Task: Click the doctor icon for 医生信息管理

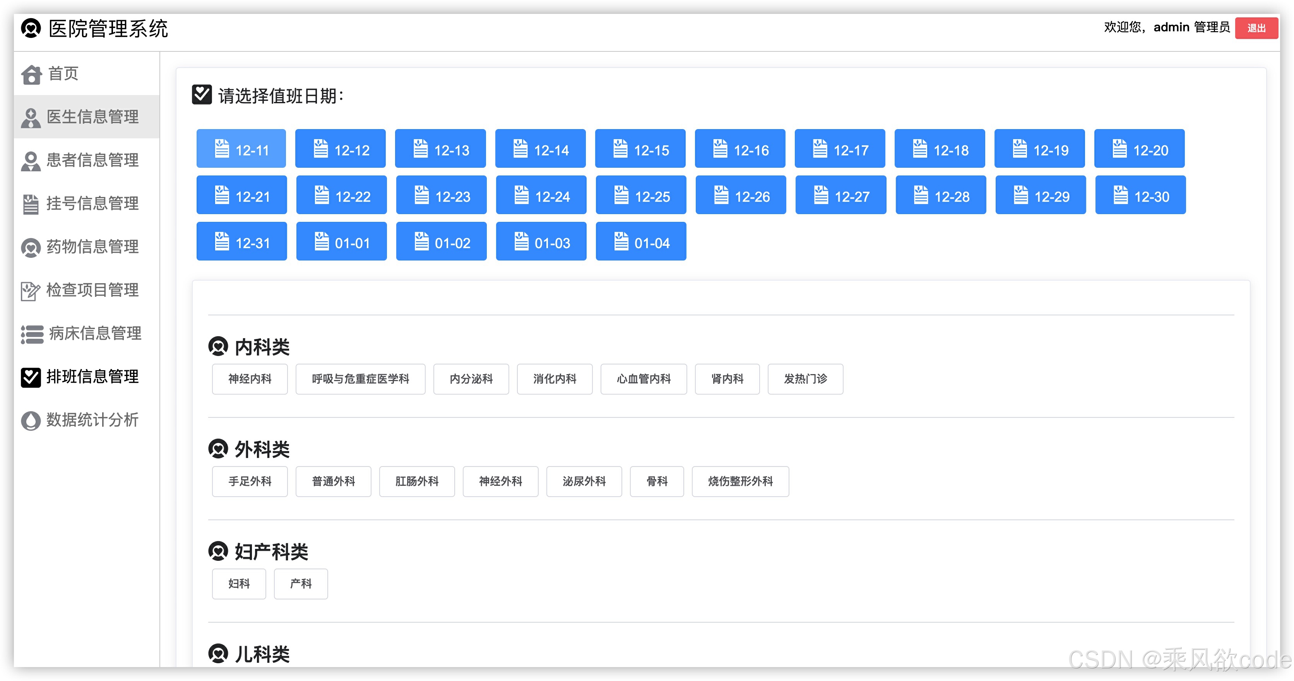Action: pos(31,117)
